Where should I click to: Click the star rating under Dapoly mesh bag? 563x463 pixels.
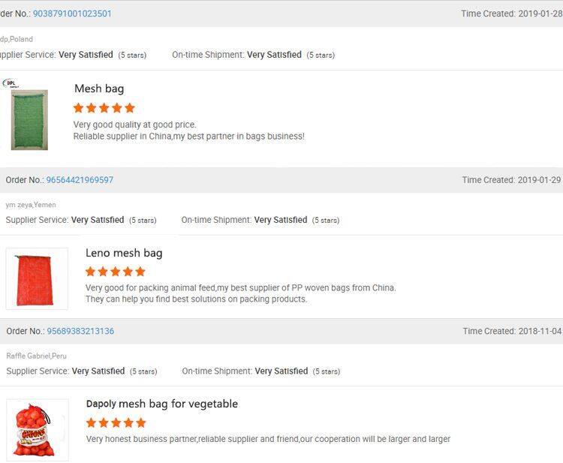[x=116, y=423]
